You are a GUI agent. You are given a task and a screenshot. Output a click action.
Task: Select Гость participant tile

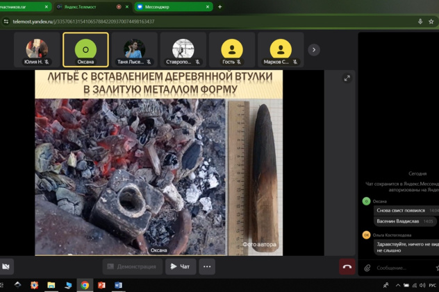(231, 50)
